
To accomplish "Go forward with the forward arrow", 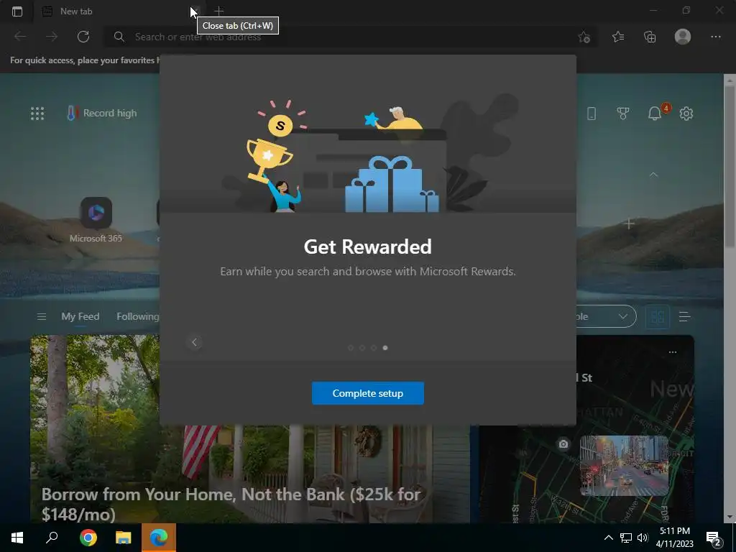I will 52,37.
